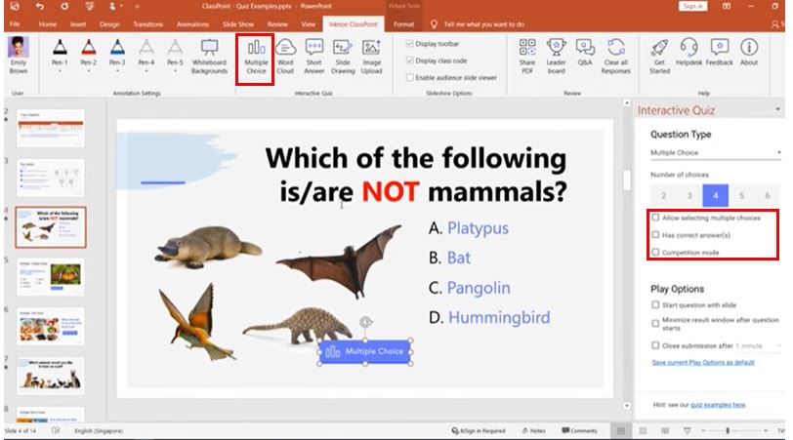793x440 pixels.
Task: Open the Helpdesk
Action: [689, 53]
